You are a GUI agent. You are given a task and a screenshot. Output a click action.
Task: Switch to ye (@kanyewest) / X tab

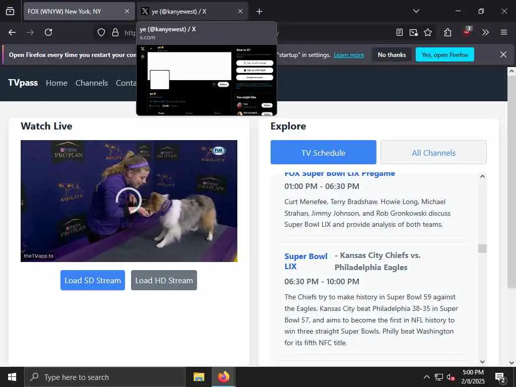[x=192, y=11]
